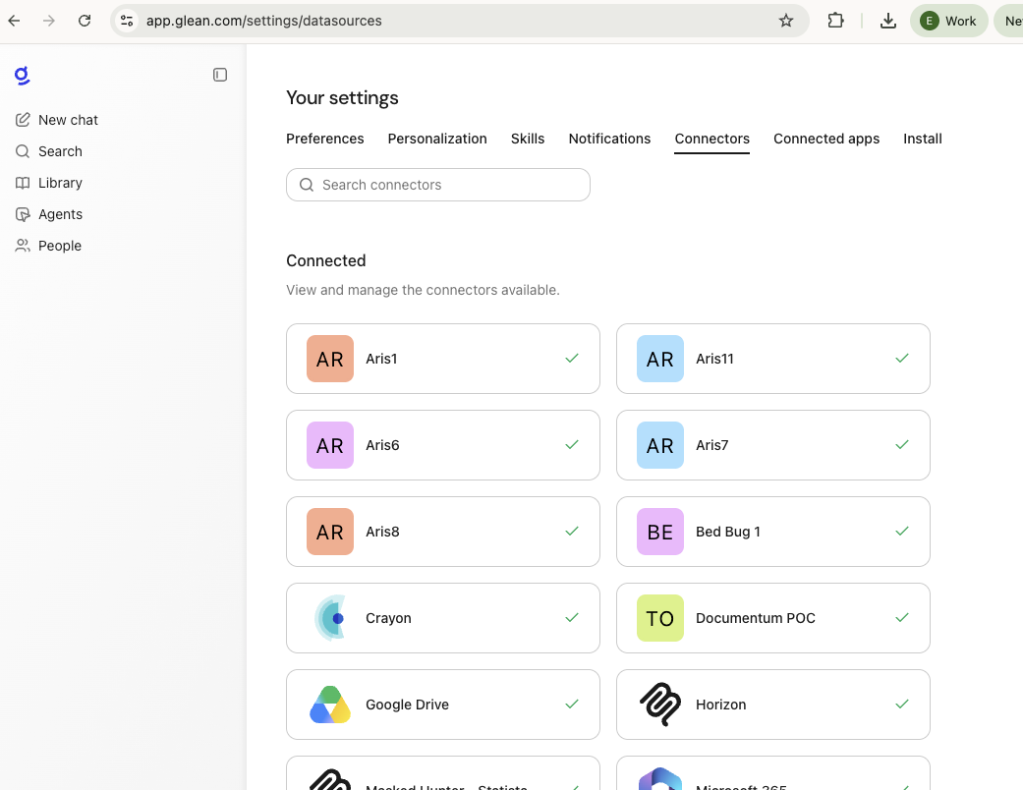Click the Search magnifier icon in sidebar
This screenshot has height=790, width=1023.
click(23, 151)
